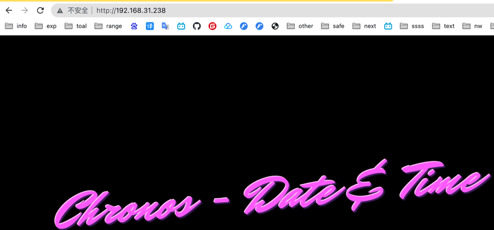The image size is (494, 230).
Task: Open the red G bookmark icon
Action: click(x=212, y=26)
